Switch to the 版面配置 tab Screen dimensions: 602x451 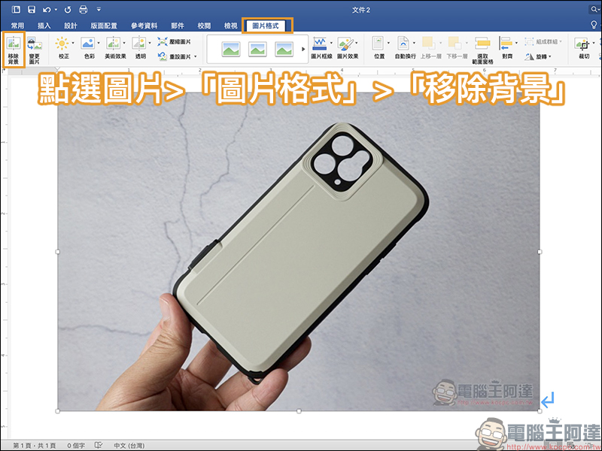point(104,26)
